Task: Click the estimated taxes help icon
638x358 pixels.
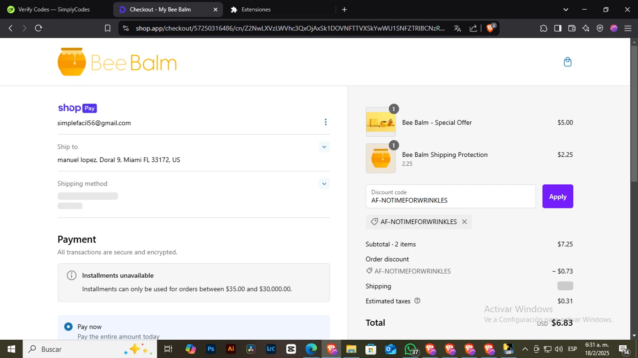Action: [x=417, y=301]
